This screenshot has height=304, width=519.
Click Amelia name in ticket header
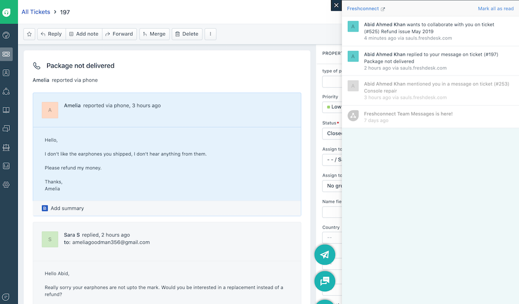point(41,80)
